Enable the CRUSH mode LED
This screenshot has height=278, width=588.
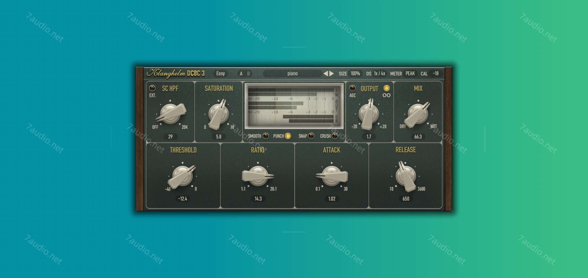[335, 136]
